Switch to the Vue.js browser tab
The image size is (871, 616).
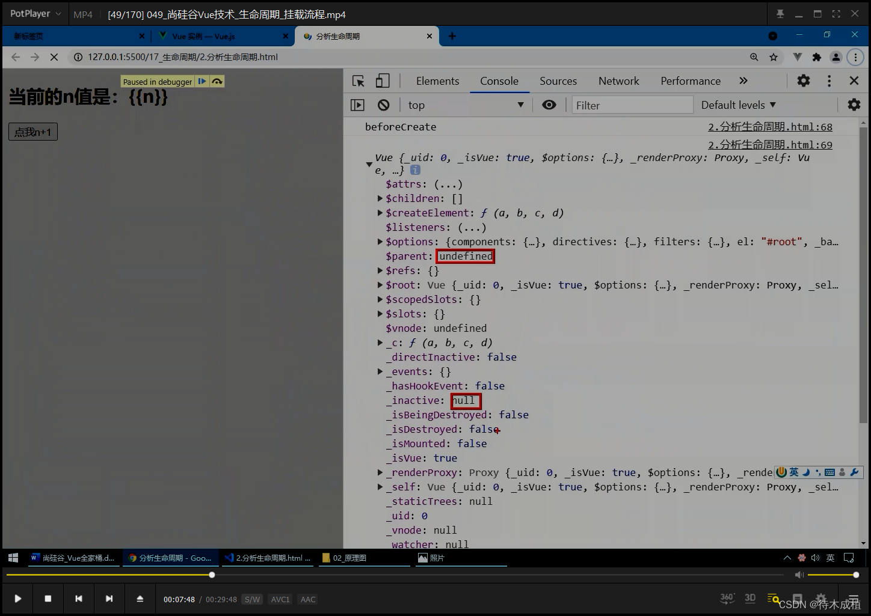pyautogui.click(x=220, y=36)
